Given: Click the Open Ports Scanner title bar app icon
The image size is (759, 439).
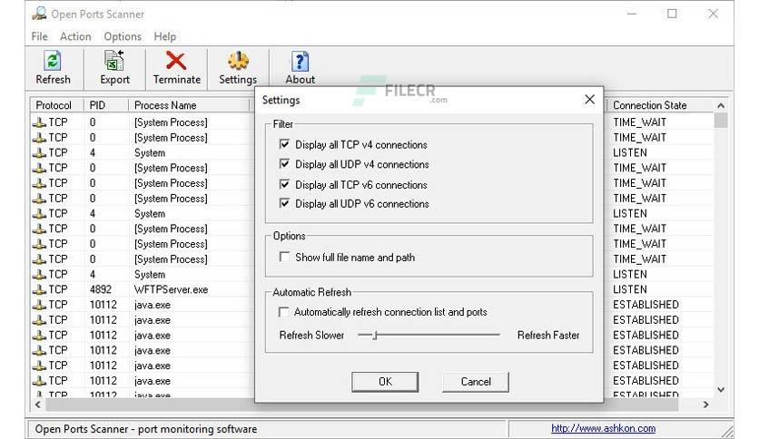Looking at the screenshot, I should pyautogui.click(x=39, y=14).
